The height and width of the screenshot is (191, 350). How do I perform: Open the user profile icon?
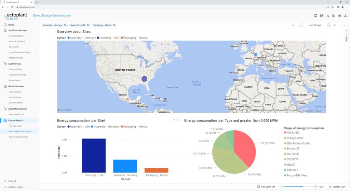pos(345,16)
